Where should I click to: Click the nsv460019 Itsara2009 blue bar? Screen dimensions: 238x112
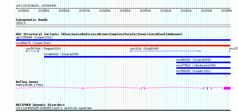(137, 57)
